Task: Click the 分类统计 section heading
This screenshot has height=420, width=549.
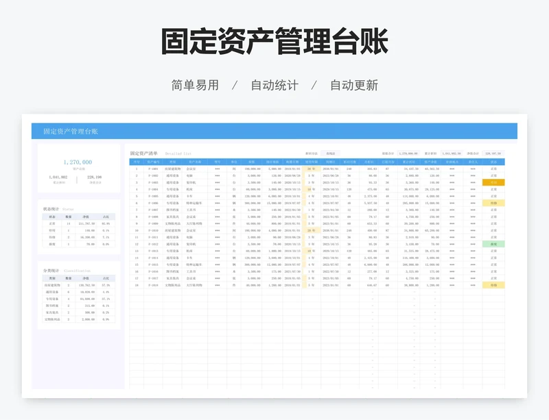Action: [x=51, y=271]
